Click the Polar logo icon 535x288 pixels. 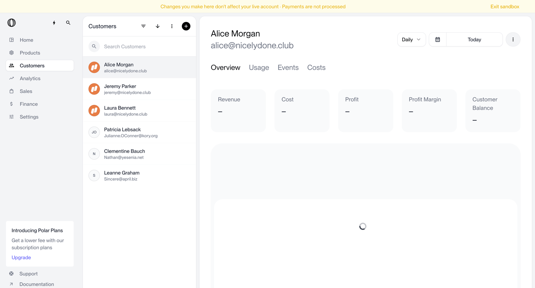[12, 23]
